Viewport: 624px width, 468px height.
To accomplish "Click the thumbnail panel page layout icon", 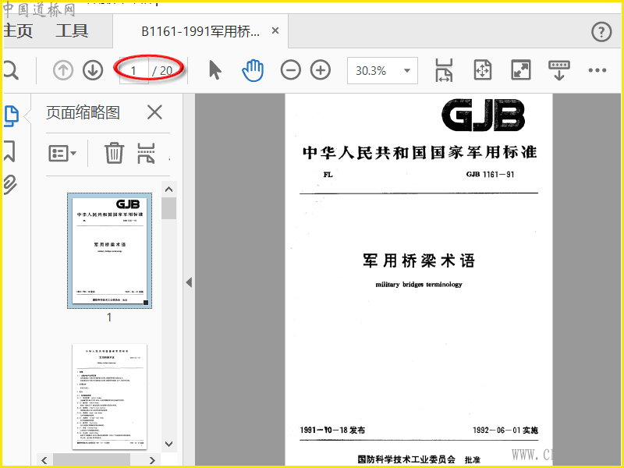I will [x=146, y=153].
